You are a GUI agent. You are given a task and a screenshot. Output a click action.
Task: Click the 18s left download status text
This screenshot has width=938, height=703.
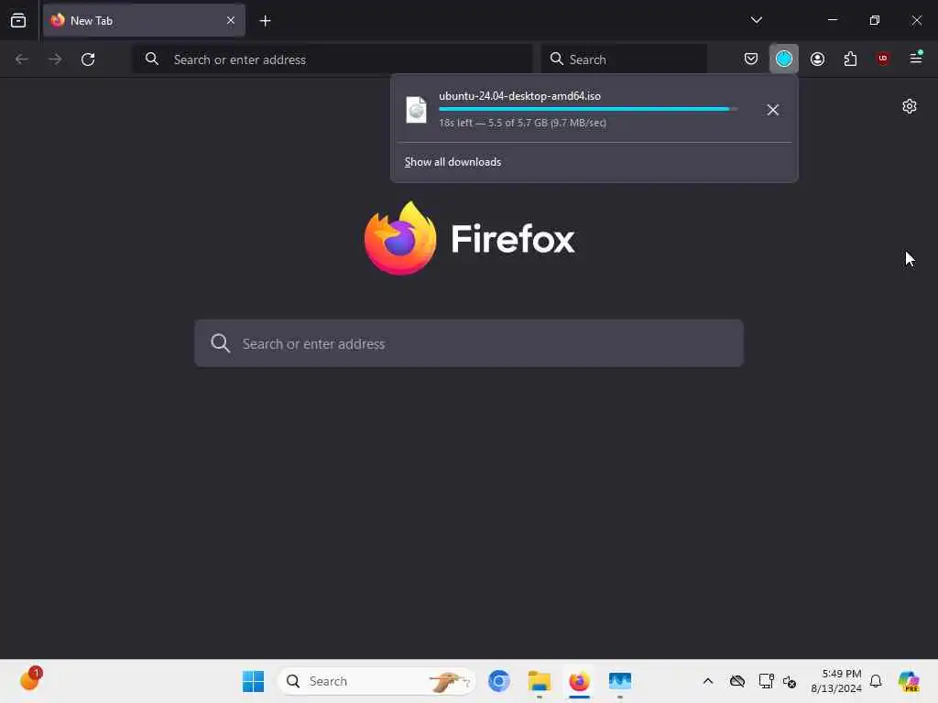coord(522,123)
